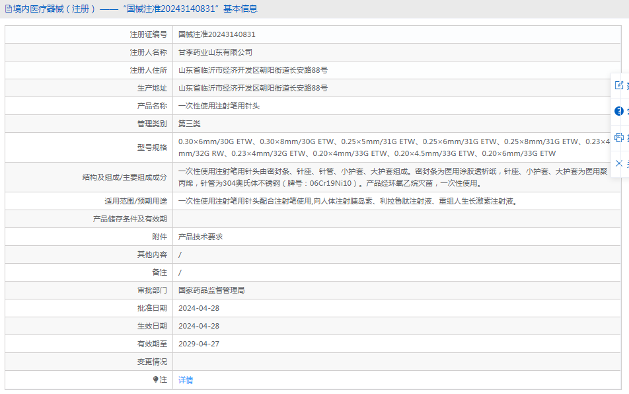The height and width of the screenshot is (394, 629).
Task: Click the lightbulb icon beside 注 label
Action: click(x=156, y=379)
